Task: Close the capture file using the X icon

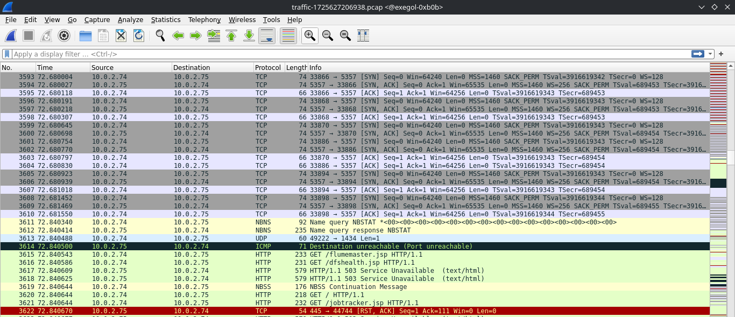Action: click(x=121, y=36)
